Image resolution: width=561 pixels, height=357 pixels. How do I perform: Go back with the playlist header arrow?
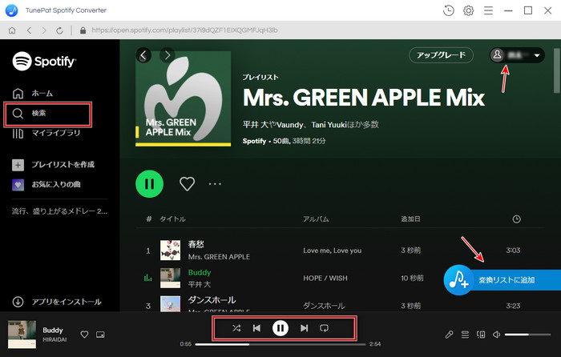pos(143,55)
